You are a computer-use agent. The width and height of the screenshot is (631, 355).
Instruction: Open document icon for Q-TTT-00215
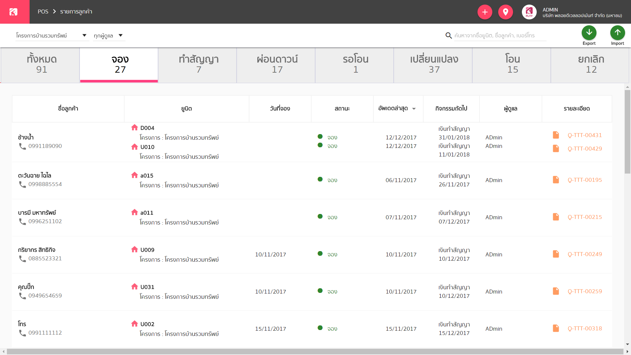click(x=556, y=217)
